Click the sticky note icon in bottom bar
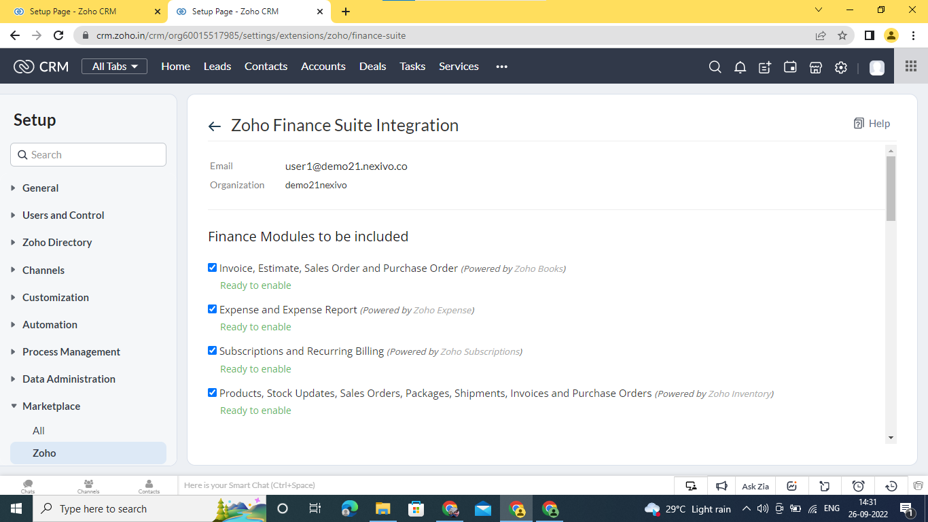This screenshot has height=522, width=928. click(825, 486)
